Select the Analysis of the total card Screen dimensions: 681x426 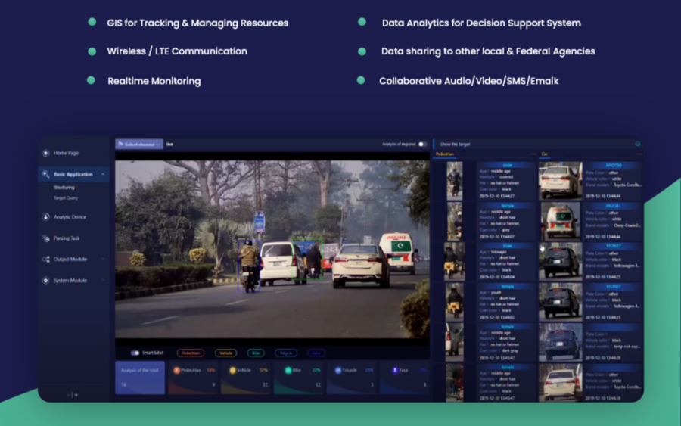point(140,378)
